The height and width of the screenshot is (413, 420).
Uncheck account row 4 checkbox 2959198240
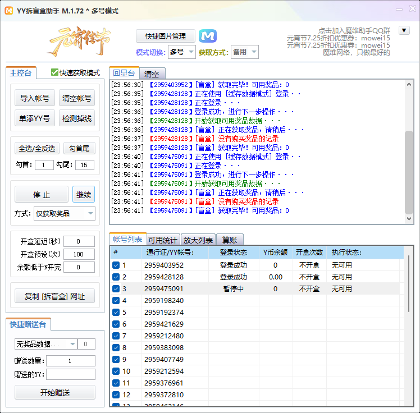coord(116,300)
